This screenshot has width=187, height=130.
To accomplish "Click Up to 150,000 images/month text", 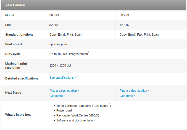I will pyautogui.click(x=69, y=54).
